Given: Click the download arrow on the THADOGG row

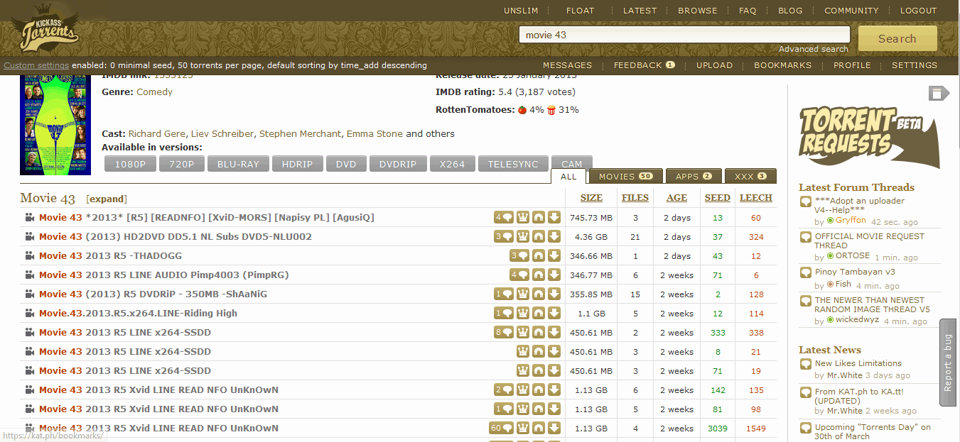Looking at the screenshot, I should pyautogui.click(x=554, y=255).
